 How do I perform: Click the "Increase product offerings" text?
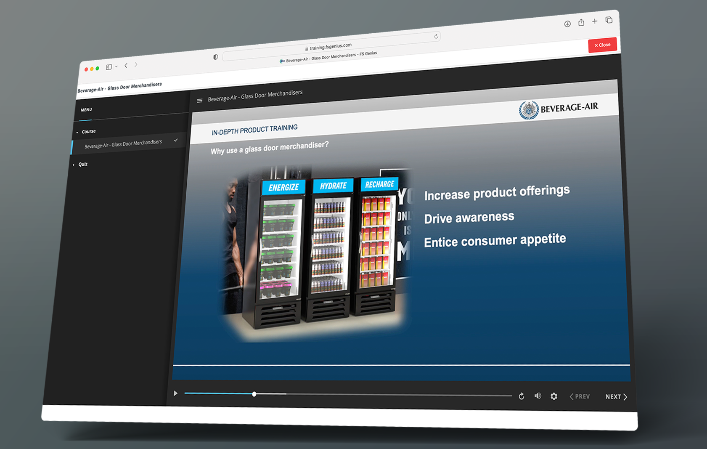point(497,193)
